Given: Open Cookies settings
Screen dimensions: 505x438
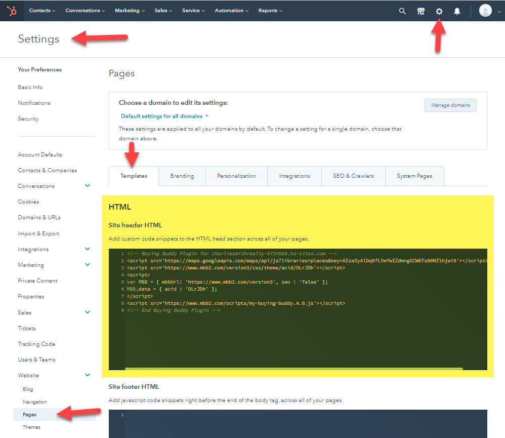Looking at the screenshot, I should [28, 202].
